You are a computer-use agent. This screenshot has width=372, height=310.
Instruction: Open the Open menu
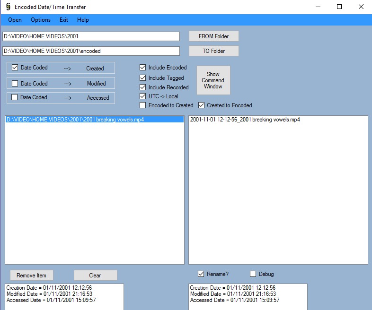tap(15, 20)
